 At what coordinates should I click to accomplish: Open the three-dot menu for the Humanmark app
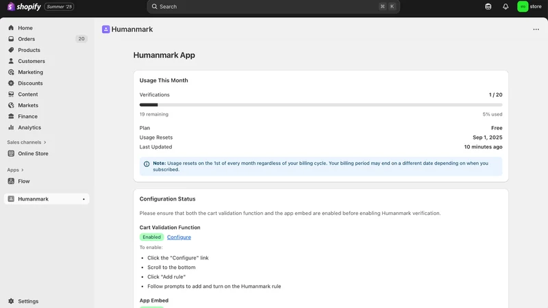click(536, 29)
